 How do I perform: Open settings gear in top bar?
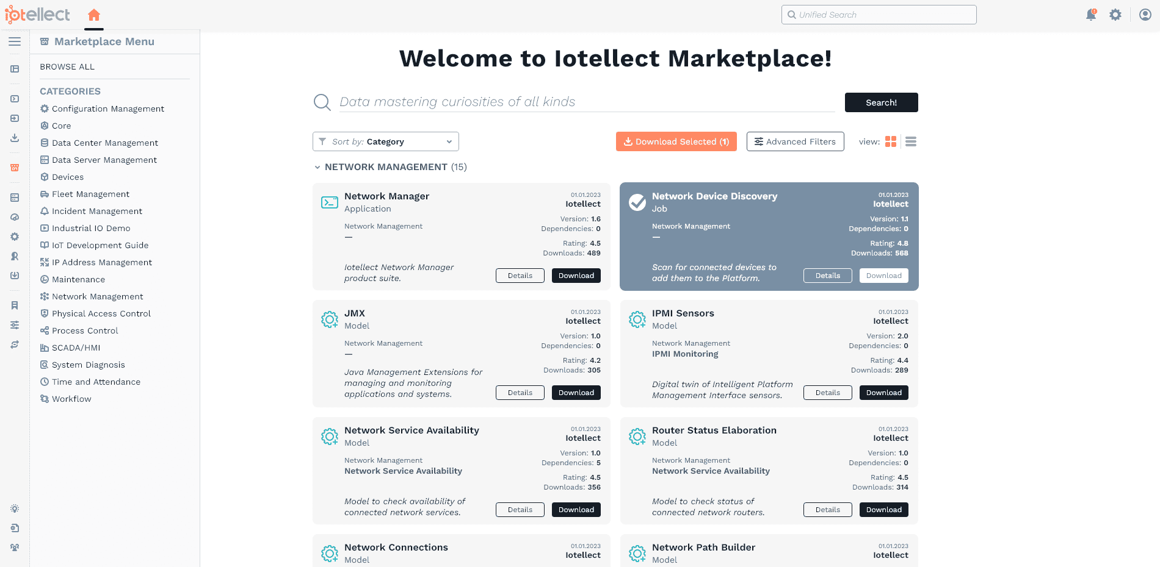pos(1115,15)
